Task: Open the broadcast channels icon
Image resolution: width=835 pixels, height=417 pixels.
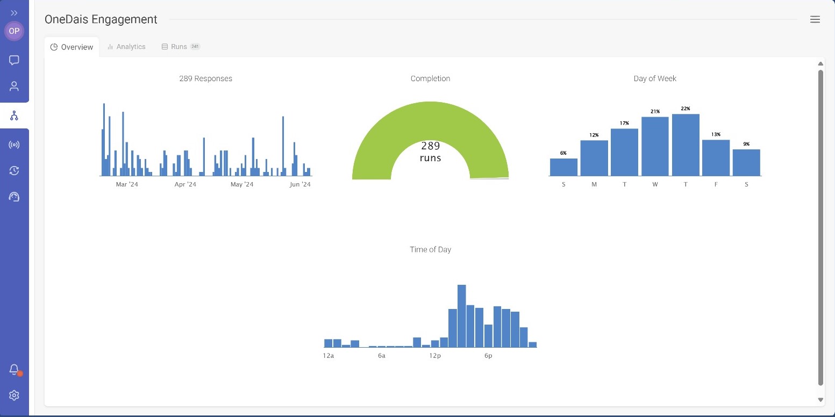Action: 14,144
